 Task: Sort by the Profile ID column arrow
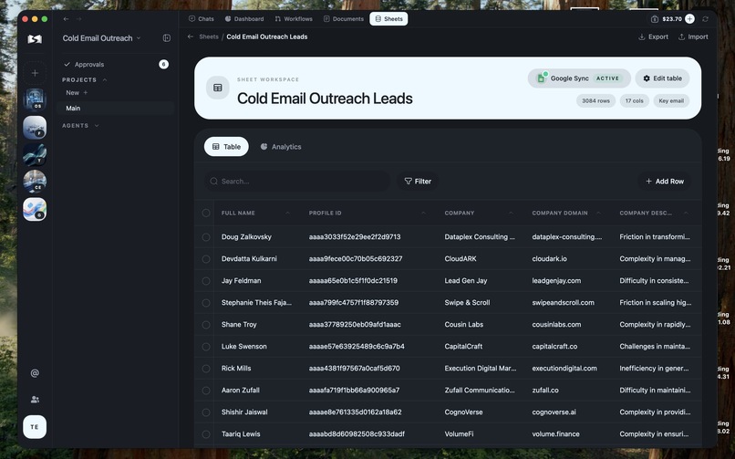(x=423, y=213)
